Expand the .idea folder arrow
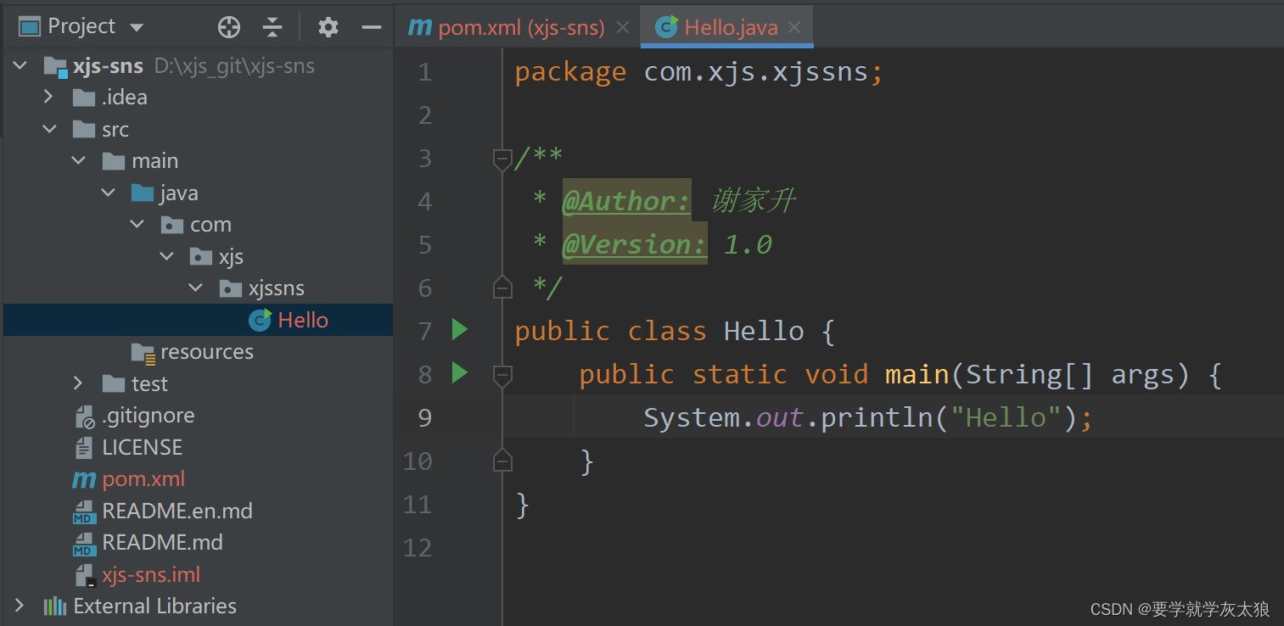The image size is (1284, 626). point(49,98)
